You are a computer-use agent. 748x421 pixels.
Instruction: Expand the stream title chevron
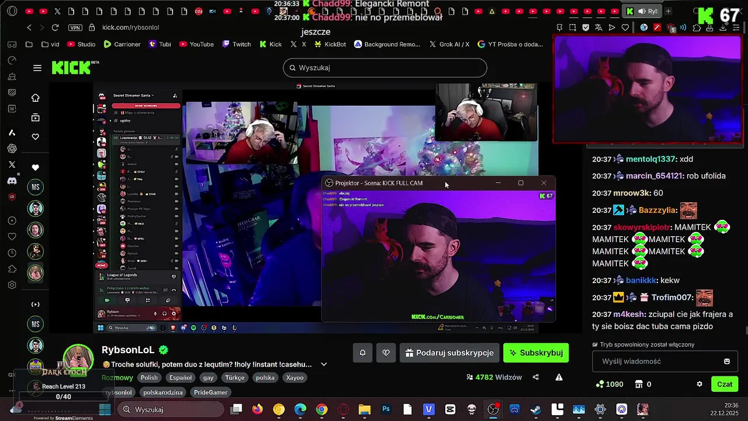click(x=324, y=364)
